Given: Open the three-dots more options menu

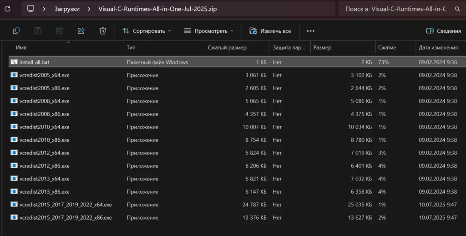Looking at the screenshot, I should point(311,31).
